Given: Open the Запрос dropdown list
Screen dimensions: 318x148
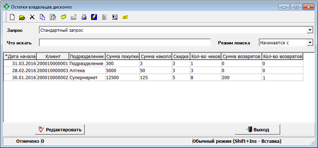Looking at the screenshot, I should click(x=310, y=30).
